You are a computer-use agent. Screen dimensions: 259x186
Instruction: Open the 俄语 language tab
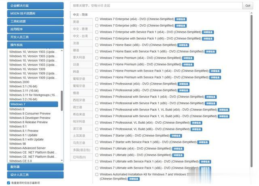pyautogui.click(x=81, y=93)
